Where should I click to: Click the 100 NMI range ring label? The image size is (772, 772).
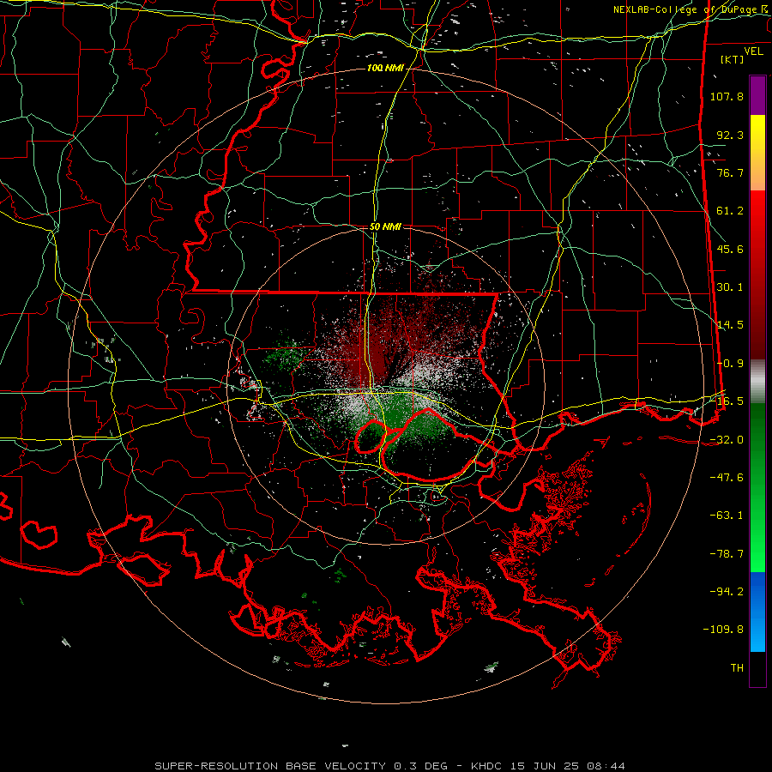point(385,68)
